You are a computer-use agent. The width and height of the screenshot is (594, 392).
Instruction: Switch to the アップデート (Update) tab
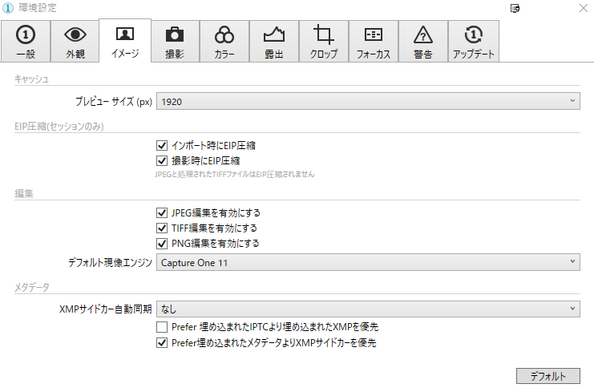tap(473, 42)
